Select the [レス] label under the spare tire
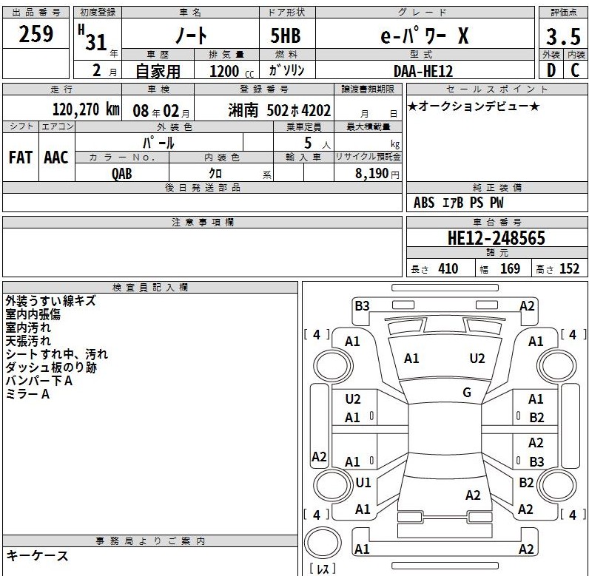Viewport: 589px width, 576px height. tap(323, 569)
